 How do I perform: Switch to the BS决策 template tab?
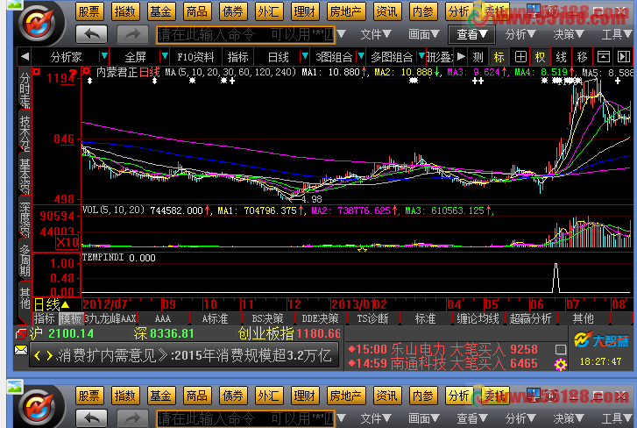click(267, 318)
